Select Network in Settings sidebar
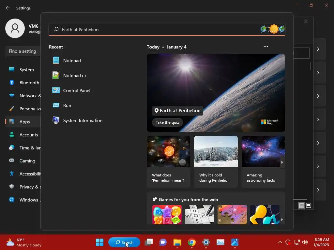 23,96
